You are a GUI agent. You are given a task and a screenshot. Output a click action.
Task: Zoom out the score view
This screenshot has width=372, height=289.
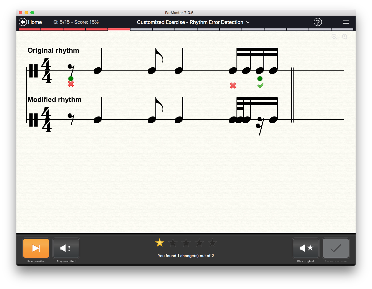334,37
